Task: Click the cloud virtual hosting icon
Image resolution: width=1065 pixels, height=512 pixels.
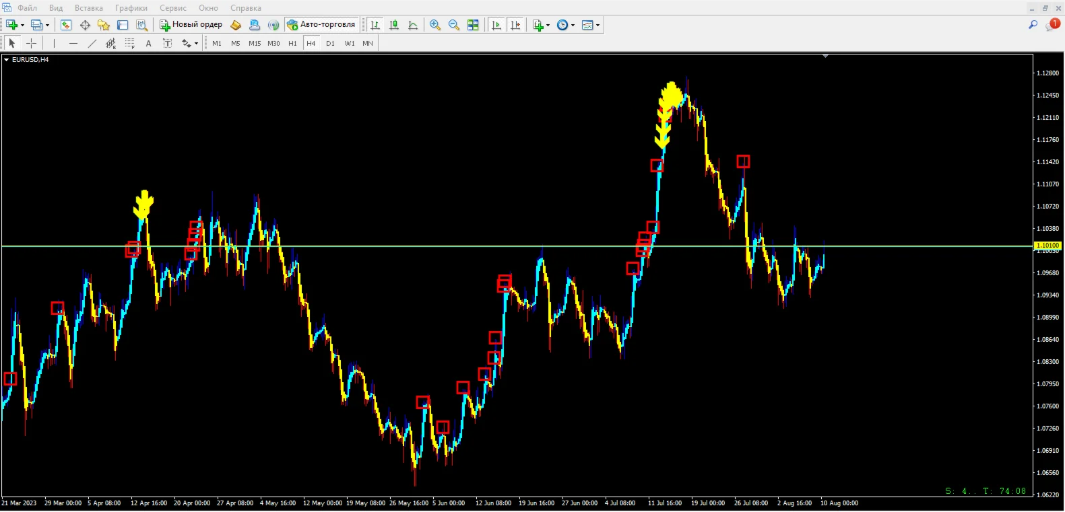Action: [x=255, y=25]
